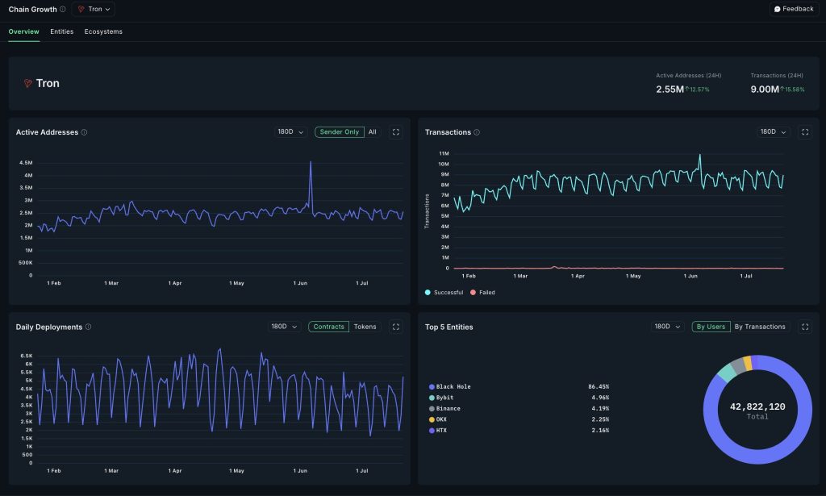Click the Binance entity row
Viewport: 826px width, 496px height.
(519, 409)
